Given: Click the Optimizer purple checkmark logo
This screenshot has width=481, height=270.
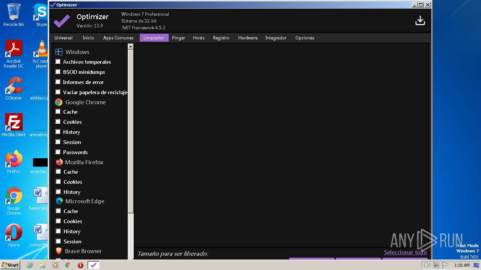Looking at the screenshot, I should click(62, 21).
